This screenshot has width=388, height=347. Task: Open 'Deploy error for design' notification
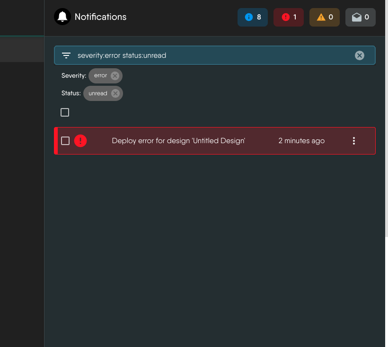(178, 141)
